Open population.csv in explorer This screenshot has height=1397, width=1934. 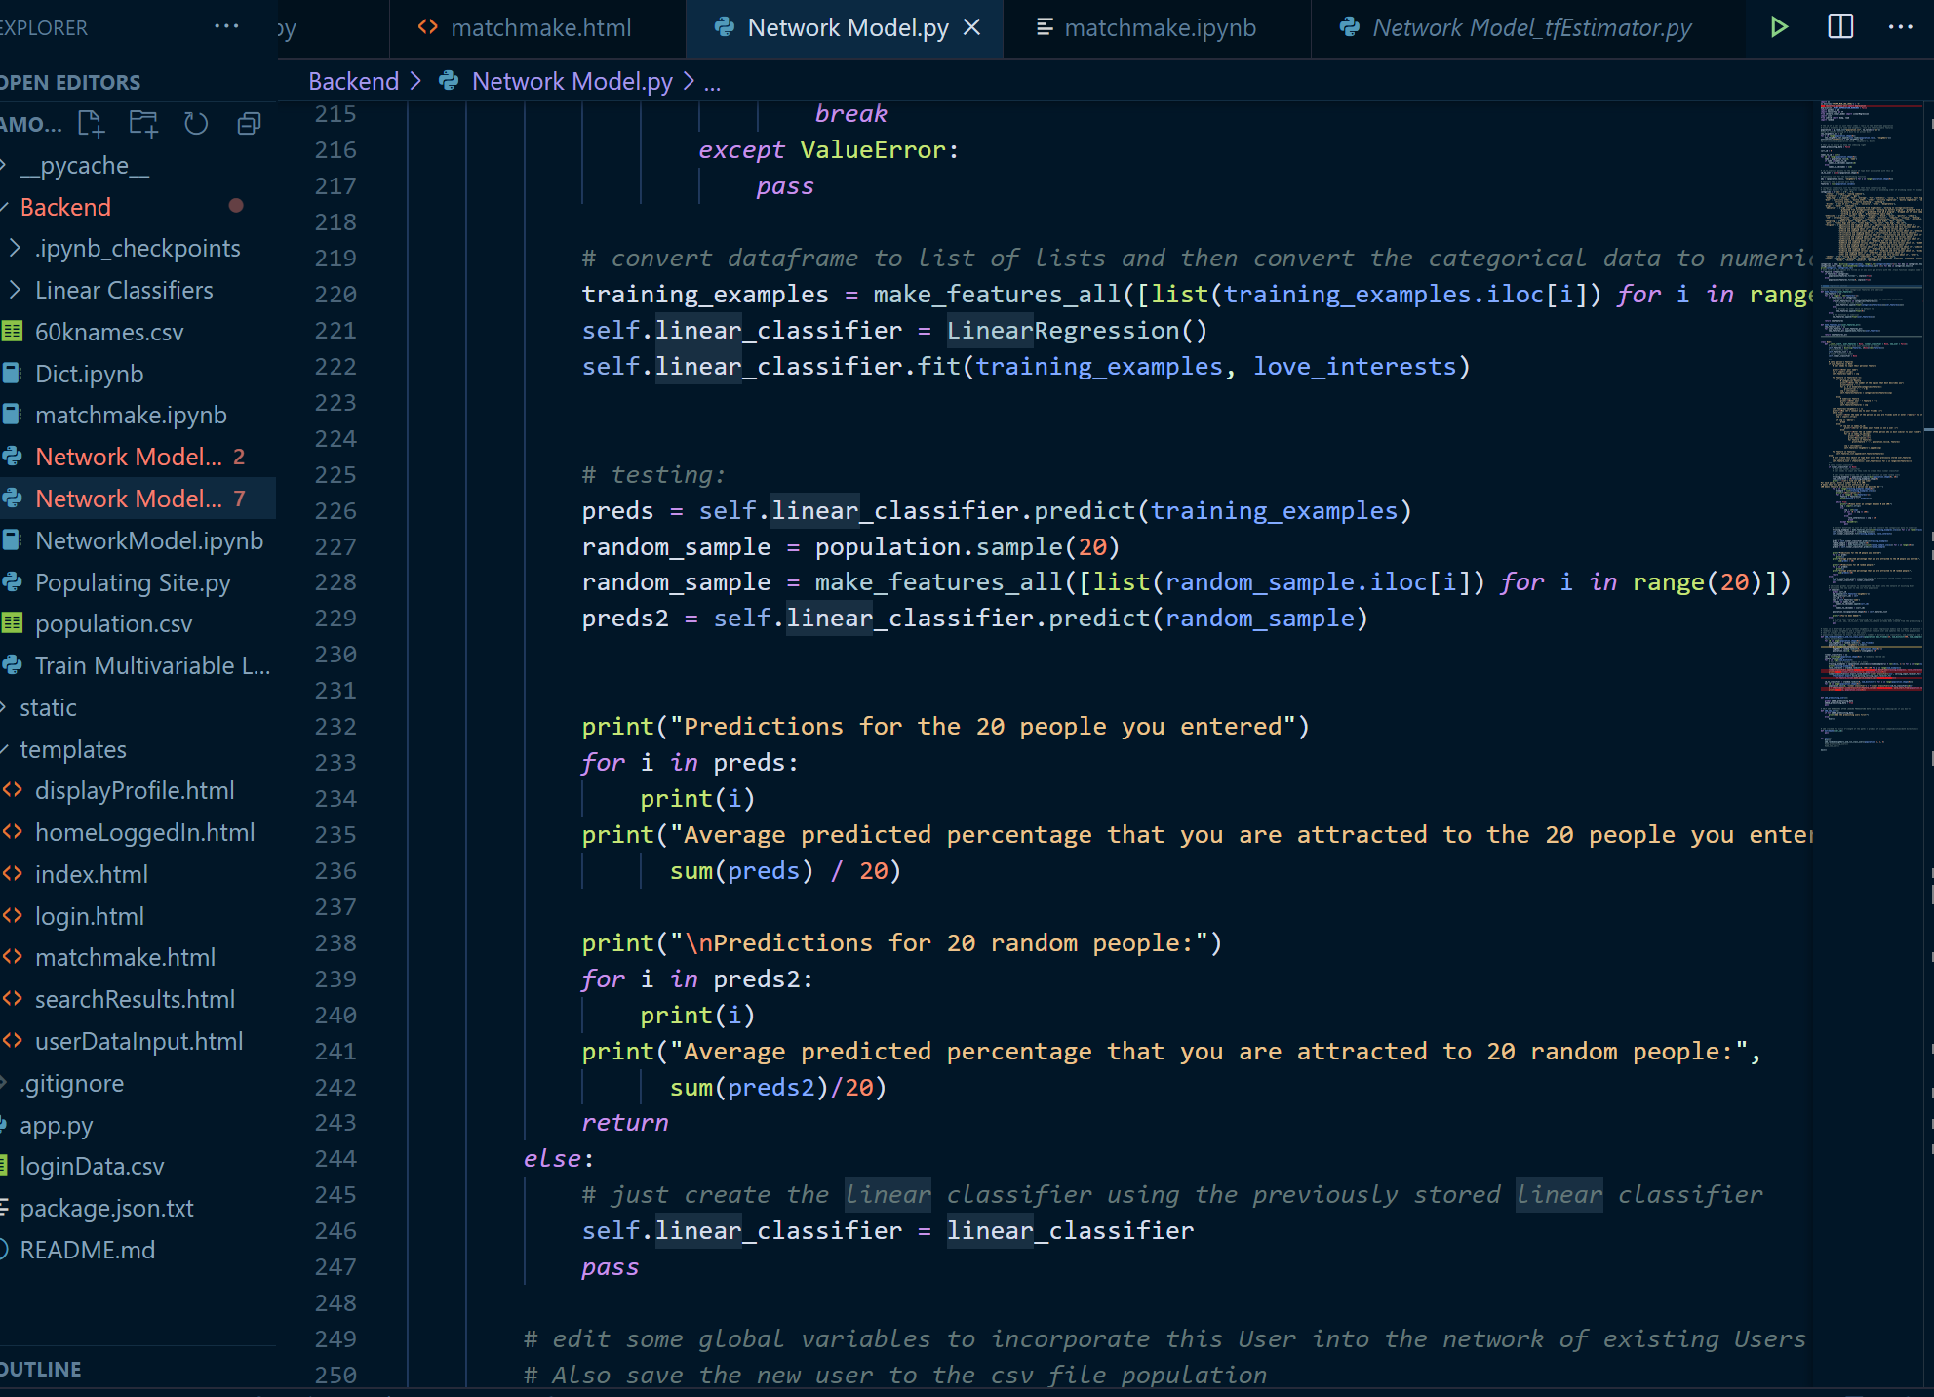click(113, 623)
